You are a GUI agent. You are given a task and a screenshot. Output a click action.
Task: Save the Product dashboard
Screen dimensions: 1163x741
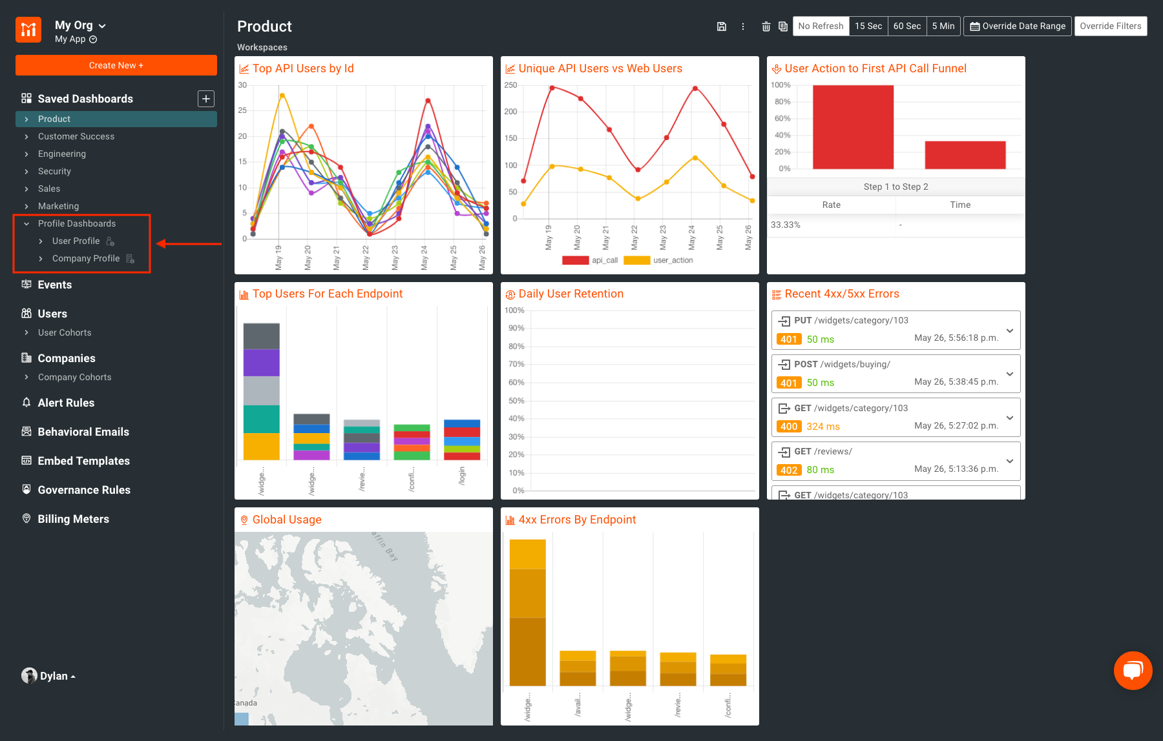click(x=722, y=26)
